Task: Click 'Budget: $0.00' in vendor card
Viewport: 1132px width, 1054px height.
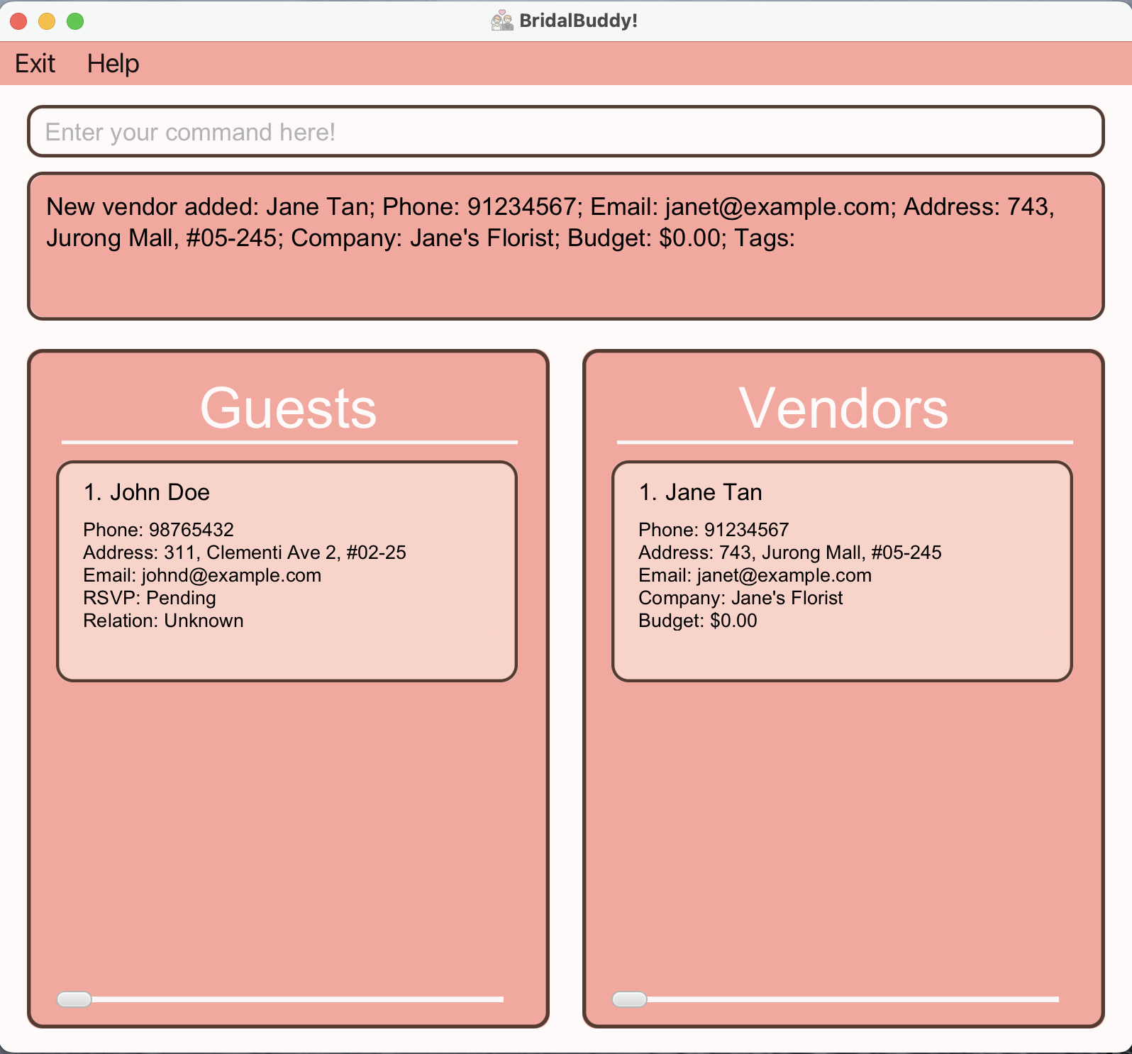Action: [x=698, y=621]
